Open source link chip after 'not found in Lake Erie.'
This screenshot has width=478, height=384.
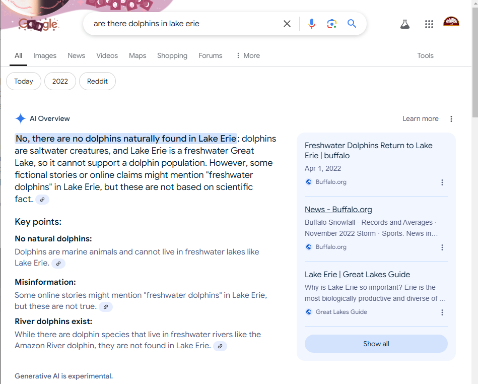(x=220, y=346)
